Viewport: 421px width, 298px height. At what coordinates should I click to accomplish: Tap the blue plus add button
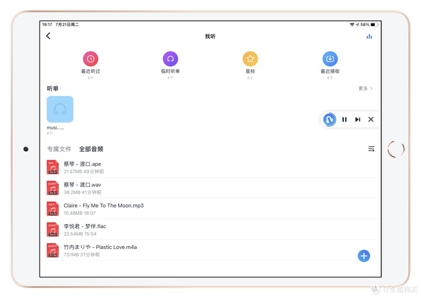(364, 256)
